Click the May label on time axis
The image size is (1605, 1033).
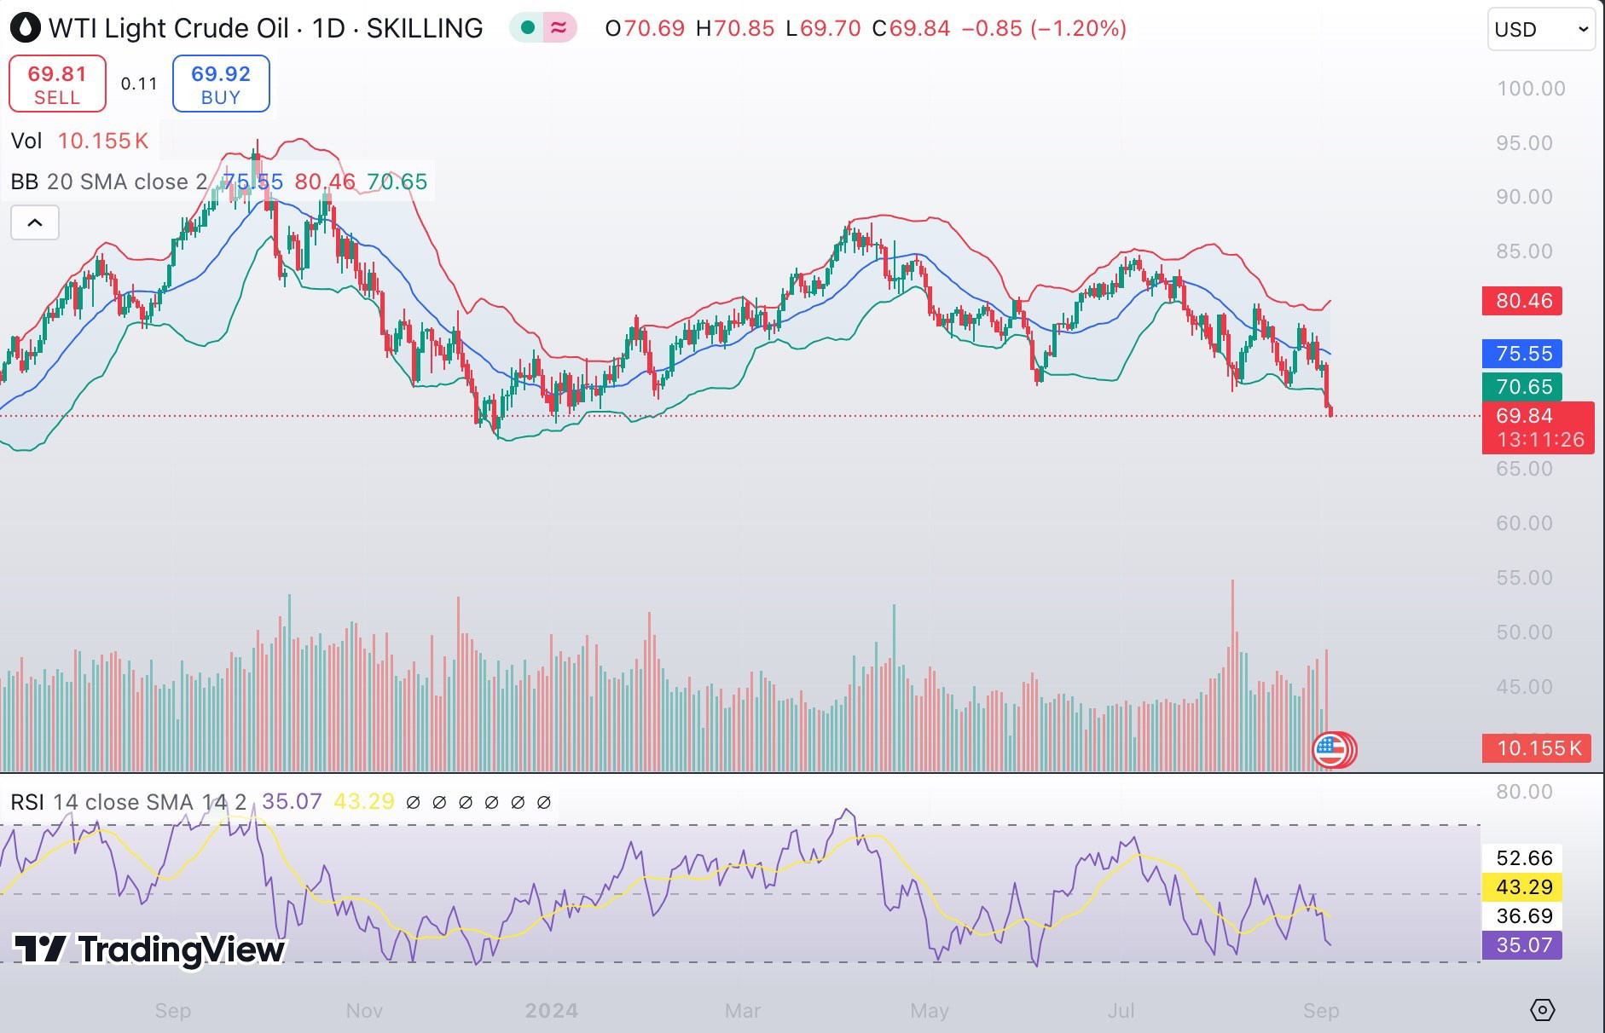coord(930,1011)
